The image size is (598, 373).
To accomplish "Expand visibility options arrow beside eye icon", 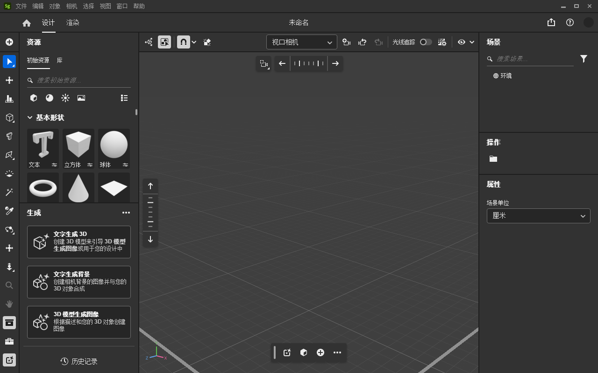I will (472, 42).
